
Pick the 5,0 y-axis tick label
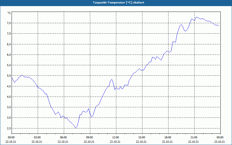[9, 76]
